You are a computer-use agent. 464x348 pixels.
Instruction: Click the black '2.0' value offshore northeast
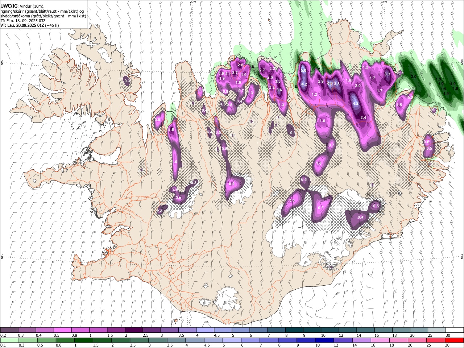coord(413,77)
